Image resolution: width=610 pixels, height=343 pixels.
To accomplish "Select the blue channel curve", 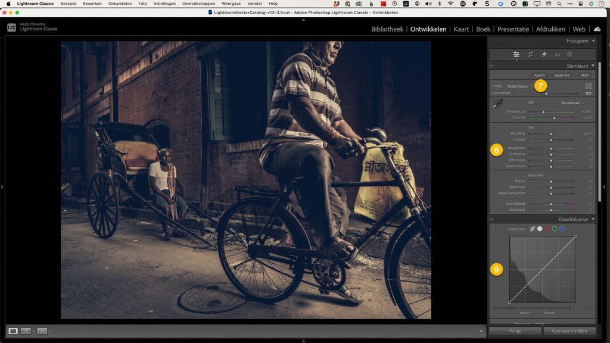I will coord(562,229).
